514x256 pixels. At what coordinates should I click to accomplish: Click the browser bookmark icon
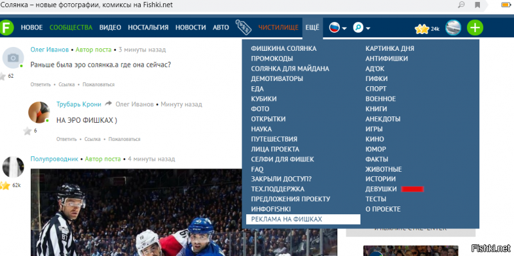pyautogui.click(x=477, y=5)
